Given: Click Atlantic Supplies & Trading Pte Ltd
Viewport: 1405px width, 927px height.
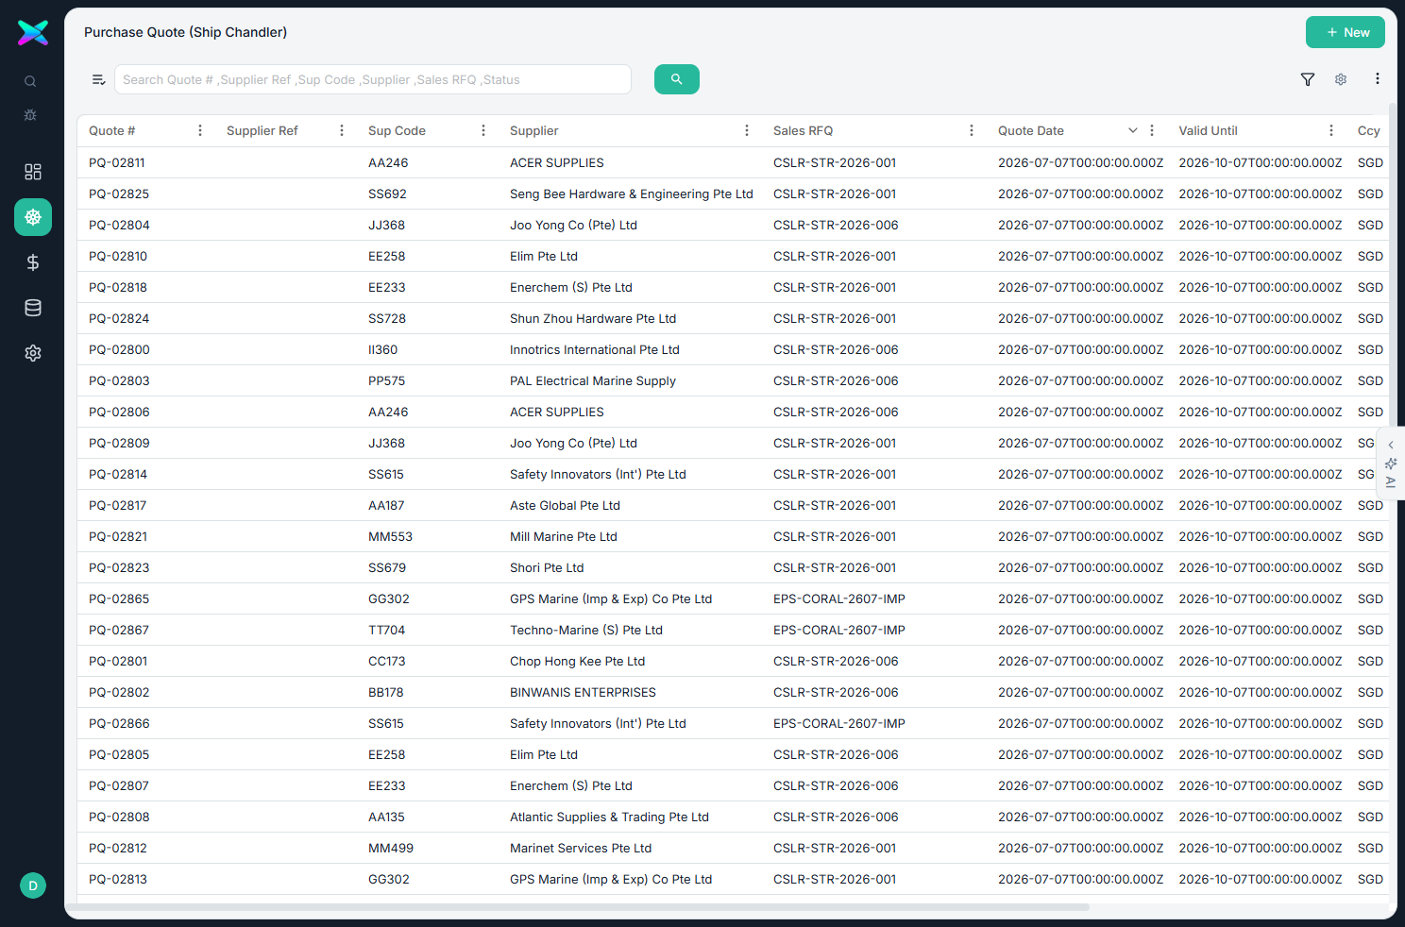Looking at the screenshot, I should tap(609, 817).
